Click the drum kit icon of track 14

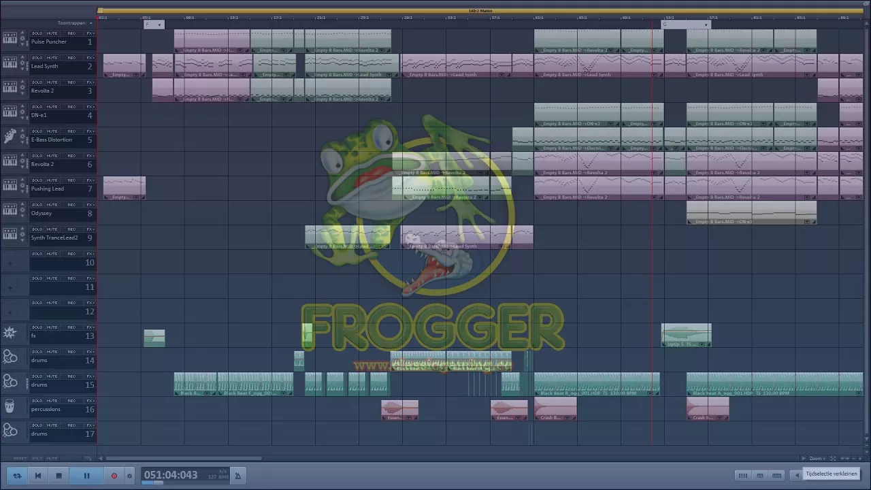[x=10, y=357]
